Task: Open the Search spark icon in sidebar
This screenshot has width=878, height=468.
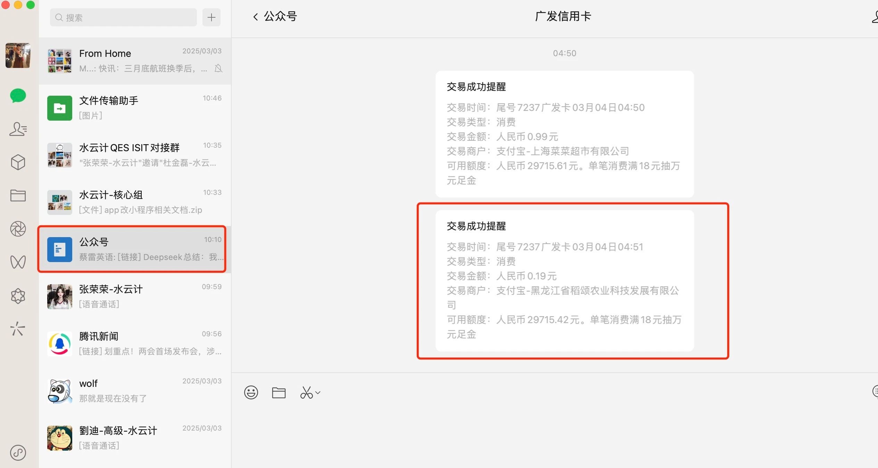Action: (18, 329)
